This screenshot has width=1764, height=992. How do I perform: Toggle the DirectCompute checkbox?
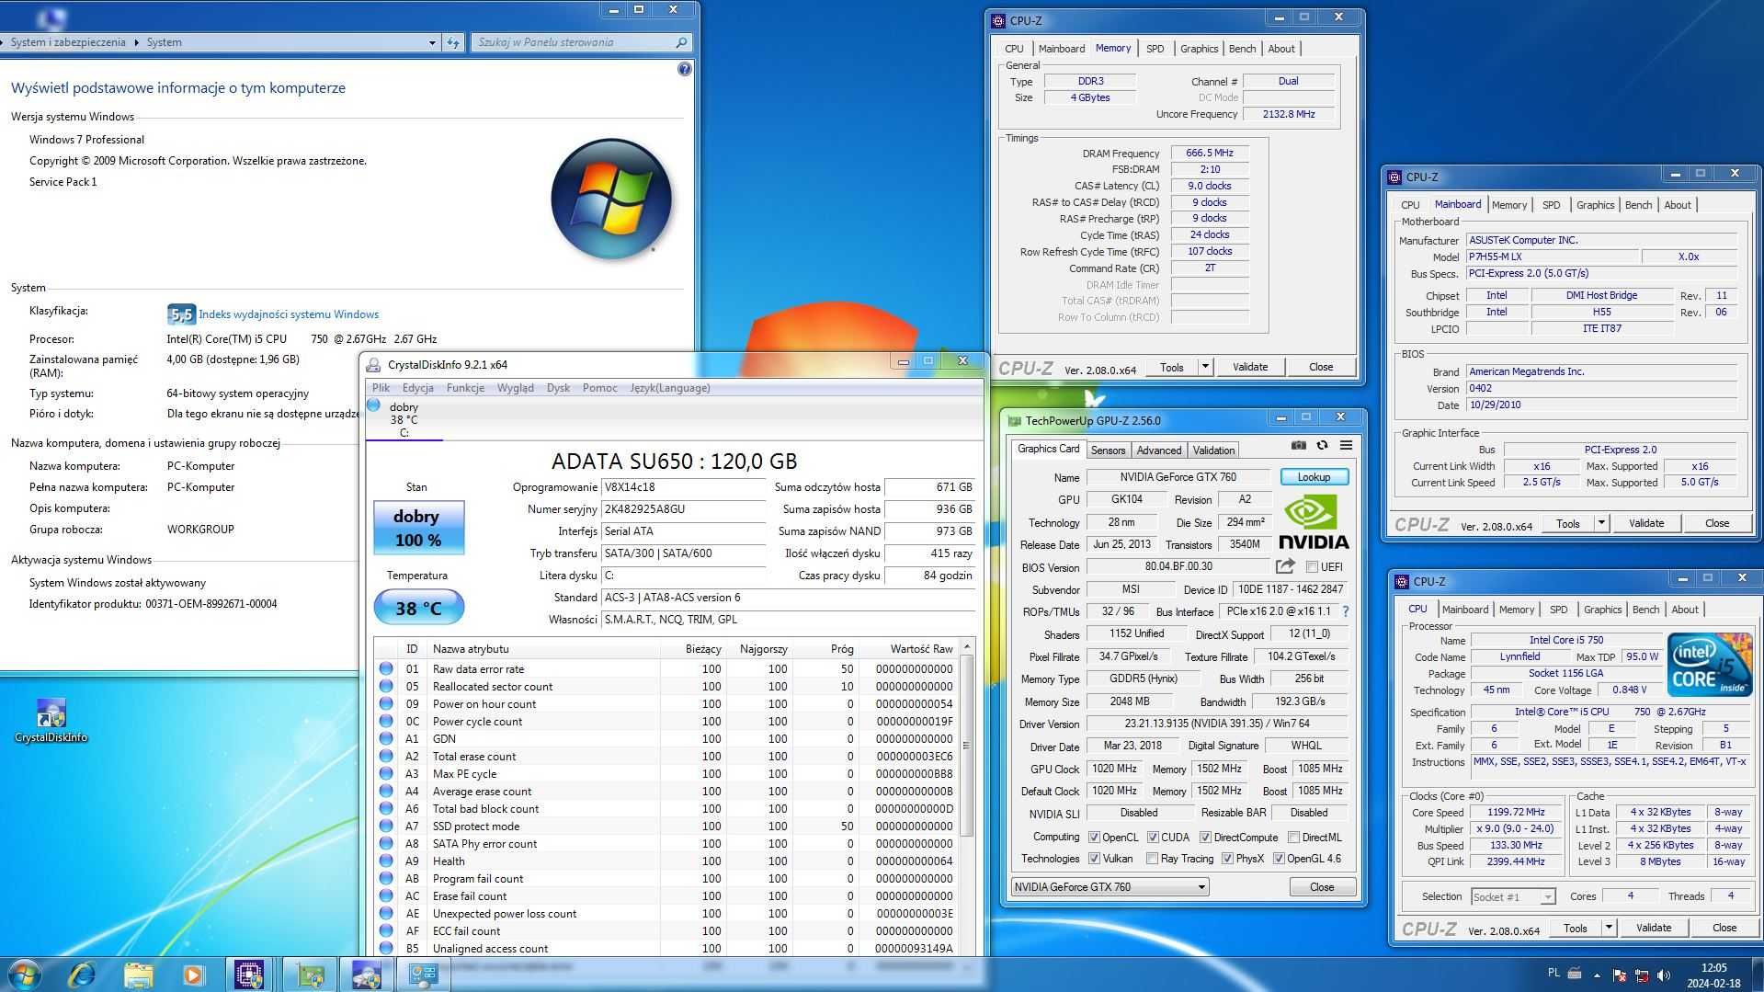[x=1205, y=838]
